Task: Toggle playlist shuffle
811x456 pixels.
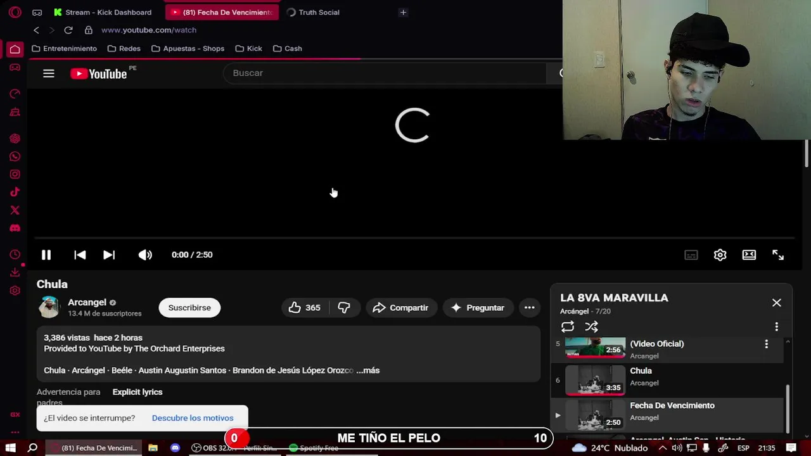Action: (x=591, y=327)
